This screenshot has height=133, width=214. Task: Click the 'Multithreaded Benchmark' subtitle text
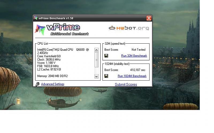[70, 34]
